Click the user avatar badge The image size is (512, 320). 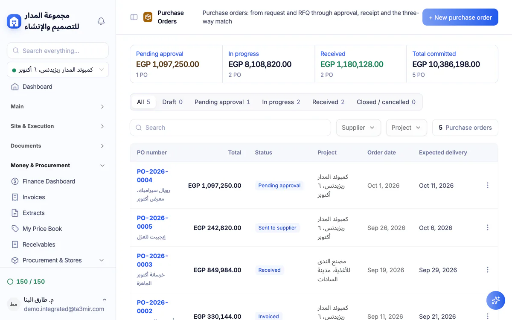click(14, 304)
